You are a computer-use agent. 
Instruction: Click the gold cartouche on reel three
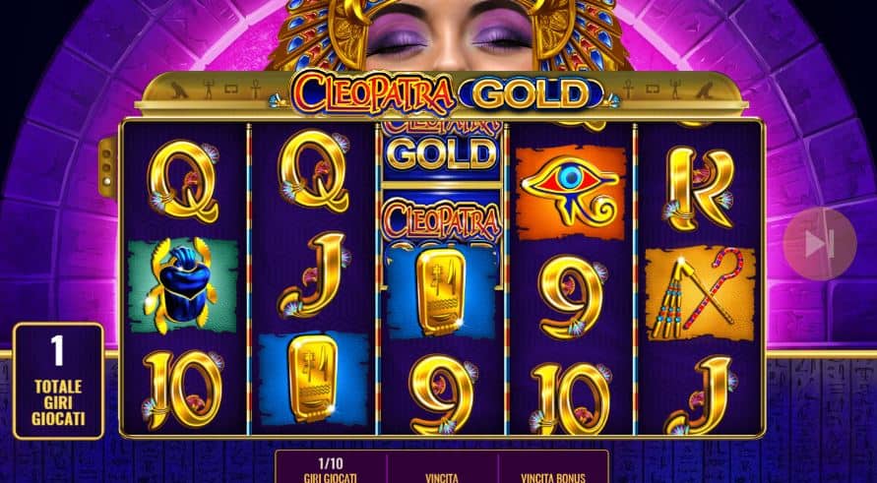tap(441, 292)
